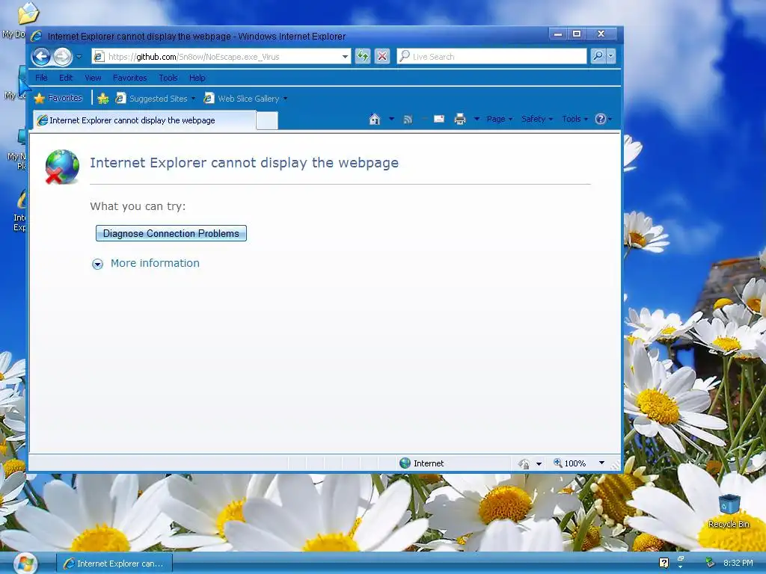766x574 pixels.
Task: Click the Search magnifier button
Action: coord(598,56)
